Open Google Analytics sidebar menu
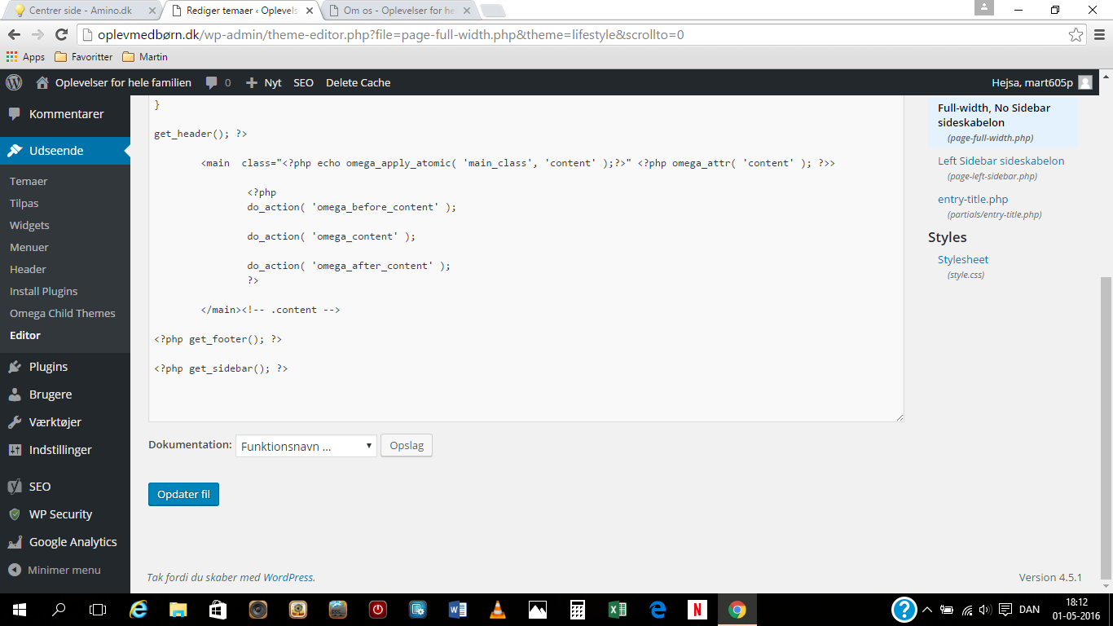Image resolution: width=1113 pixels, height=626 pixels. pyautogui.click(x=65, y=542)
